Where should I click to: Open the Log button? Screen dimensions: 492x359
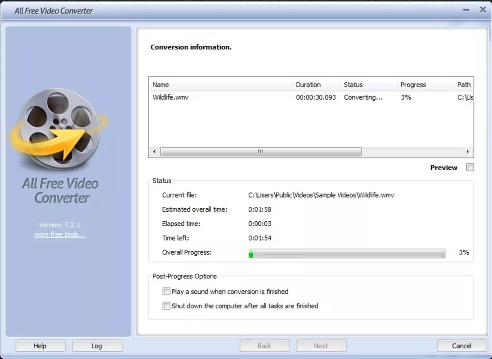tap(97, 346)
